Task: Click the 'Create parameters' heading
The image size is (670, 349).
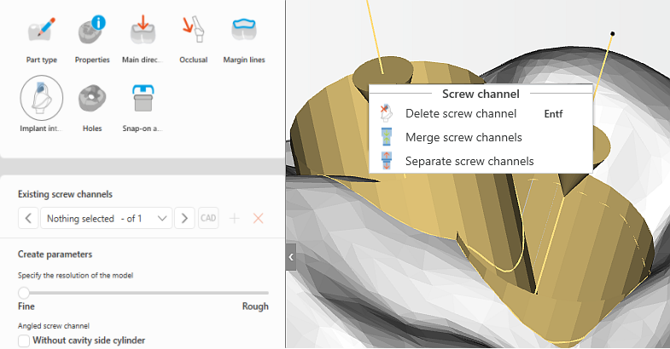Action: coord(55,255)
